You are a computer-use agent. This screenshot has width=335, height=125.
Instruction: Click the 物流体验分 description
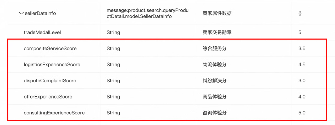(214, 65)
